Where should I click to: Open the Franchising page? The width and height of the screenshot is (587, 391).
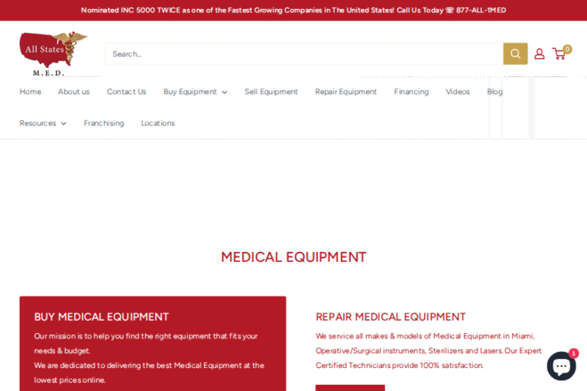pos(104,123)
